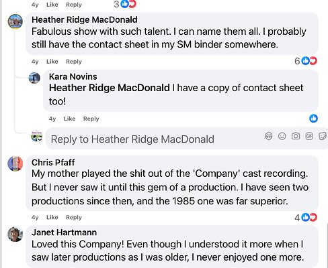
Task: Focus the Reply to Heather Ridge MacDonald field
Action: (x=155, y=139)
